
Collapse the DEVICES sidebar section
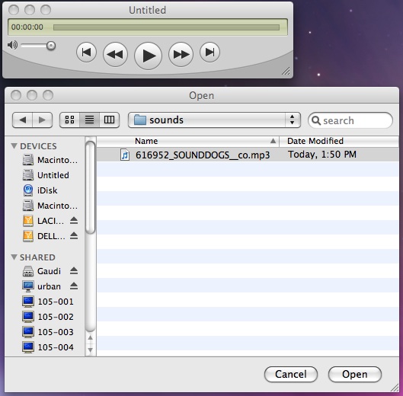[x=14, y=146]
